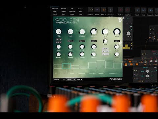Open the TRI waveform dropdown under Width

tap(70, 41)
